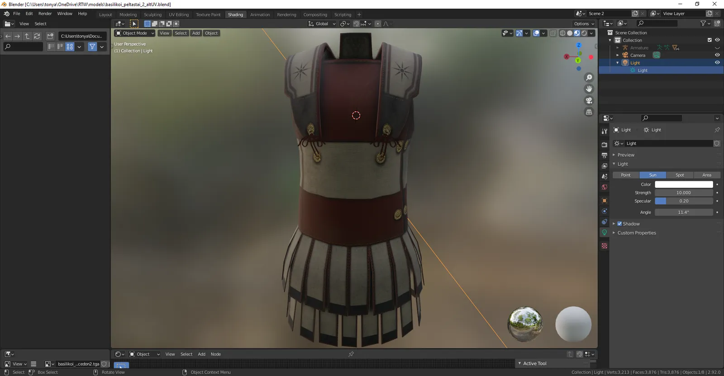The height and width of the screenshot is (376, 724).
Task: Go forward in the file browser
Action: point(17,36)
